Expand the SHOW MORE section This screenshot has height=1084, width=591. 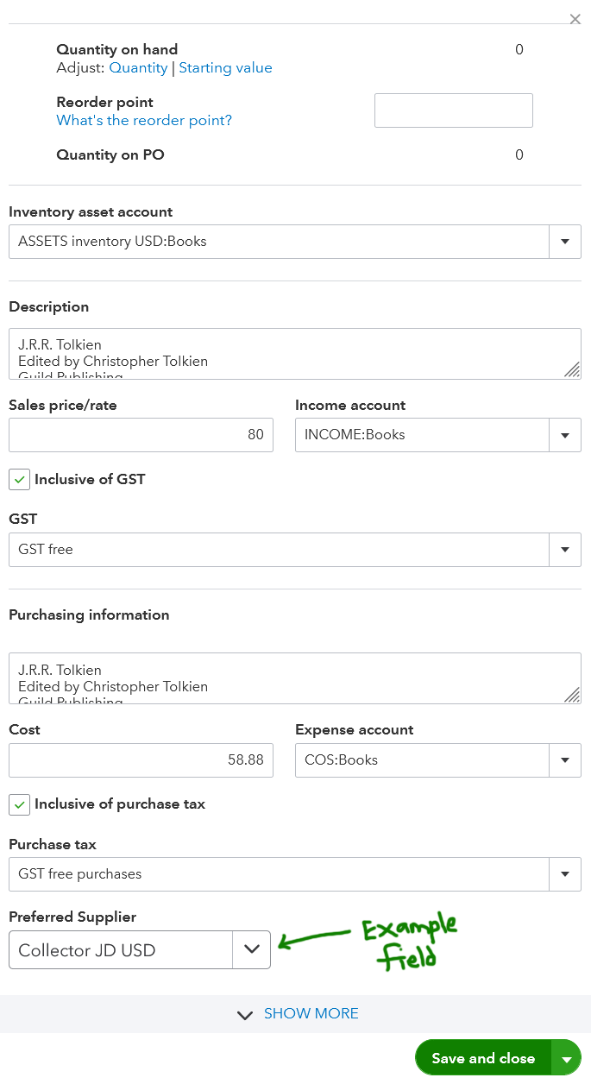[311, 1013]
